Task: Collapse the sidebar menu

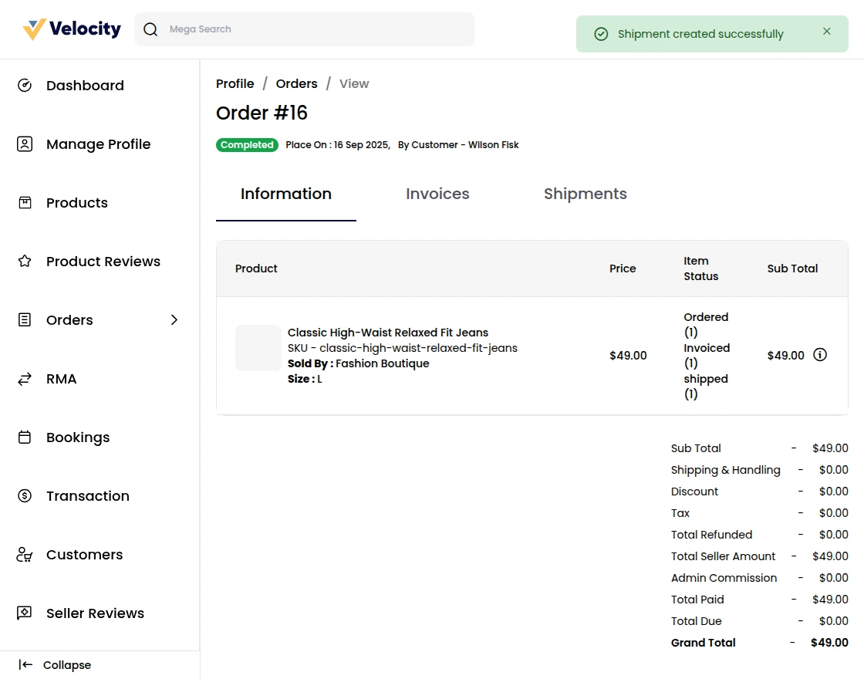Action: pos(56,665)
